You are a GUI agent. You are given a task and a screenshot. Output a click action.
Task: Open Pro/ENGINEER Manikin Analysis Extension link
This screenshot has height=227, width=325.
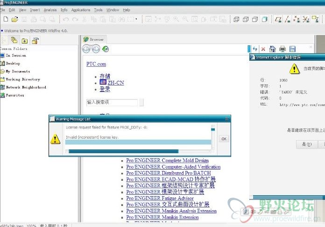(x=171, y=211)
